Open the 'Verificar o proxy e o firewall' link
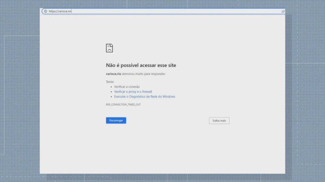The image size is (325, 182). (133, 92)
